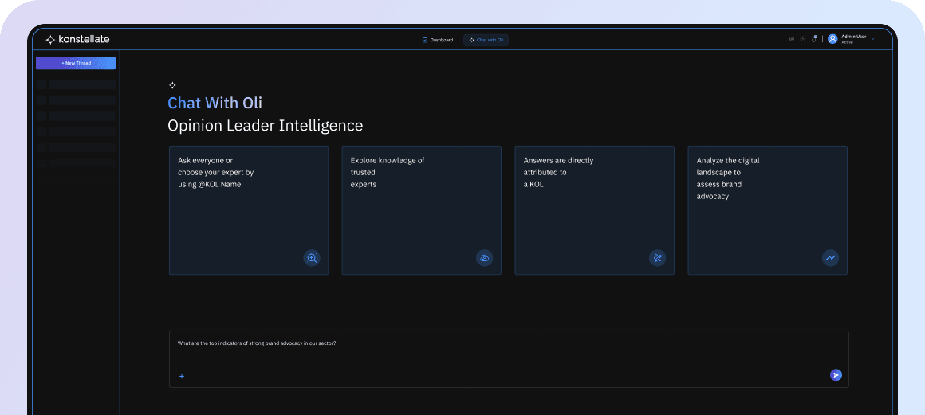Click the sparkle icon above Chat With Oli

pyautogui.click(x=172, y=85)
